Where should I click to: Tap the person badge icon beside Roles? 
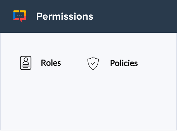(26, 63)
